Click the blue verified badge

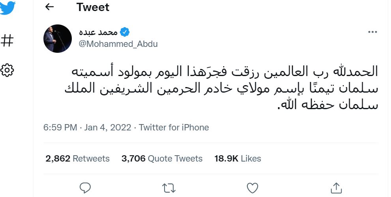(125, 32)
